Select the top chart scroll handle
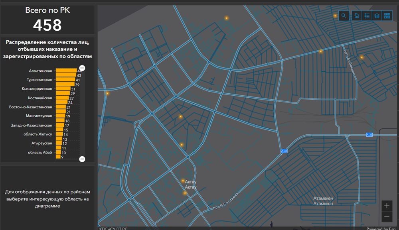The image size is (399, 230). [82, 68]
